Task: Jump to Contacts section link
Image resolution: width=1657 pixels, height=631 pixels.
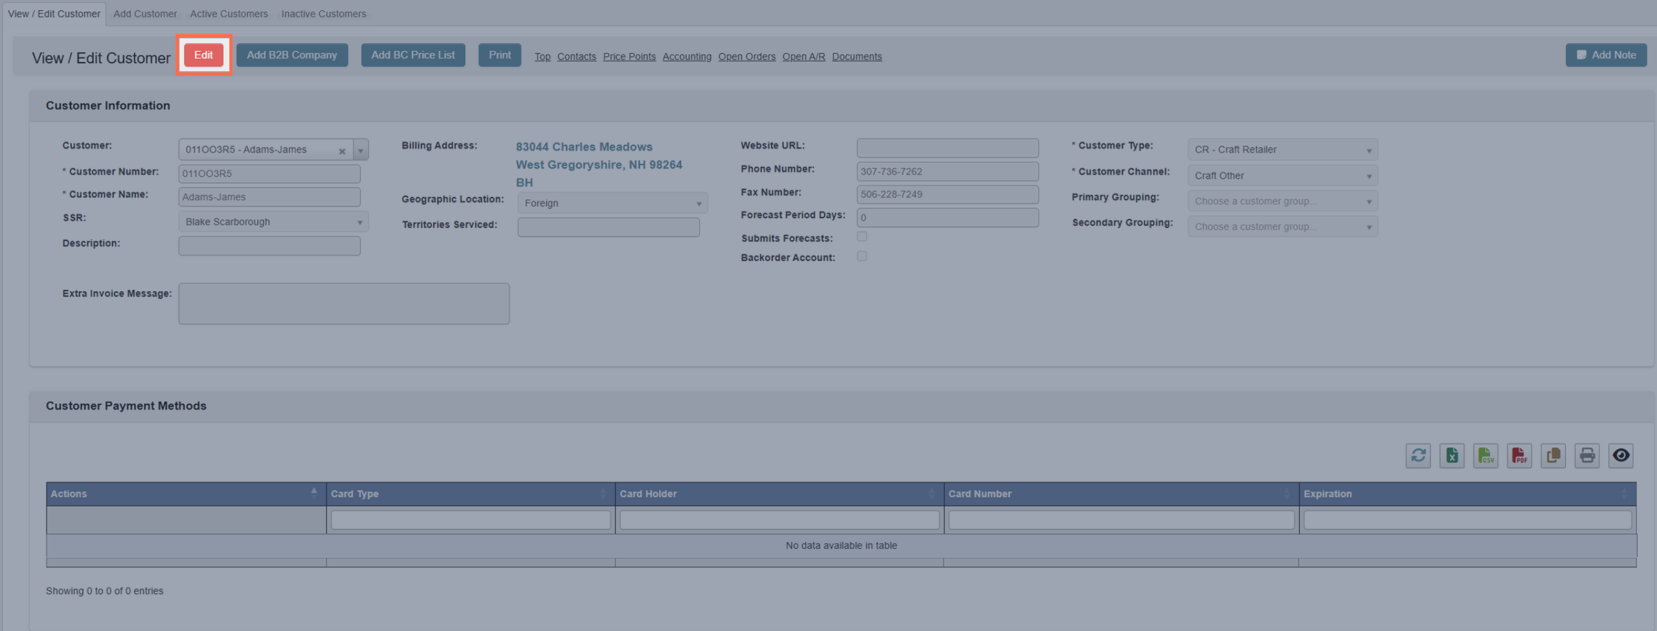Action: [576, 56]
